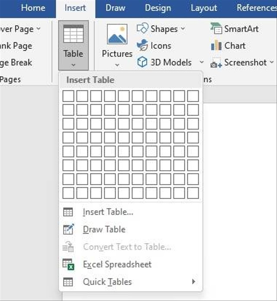
Task: Open the 3D Models dropdown arrow
Action: point(201,63)
